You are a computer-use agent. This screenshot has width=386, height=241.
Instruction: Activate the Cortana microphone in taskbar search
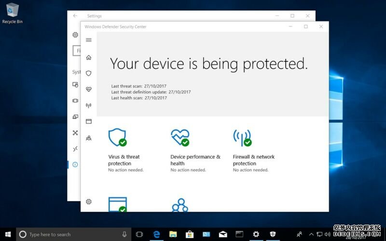pos(124,234)
